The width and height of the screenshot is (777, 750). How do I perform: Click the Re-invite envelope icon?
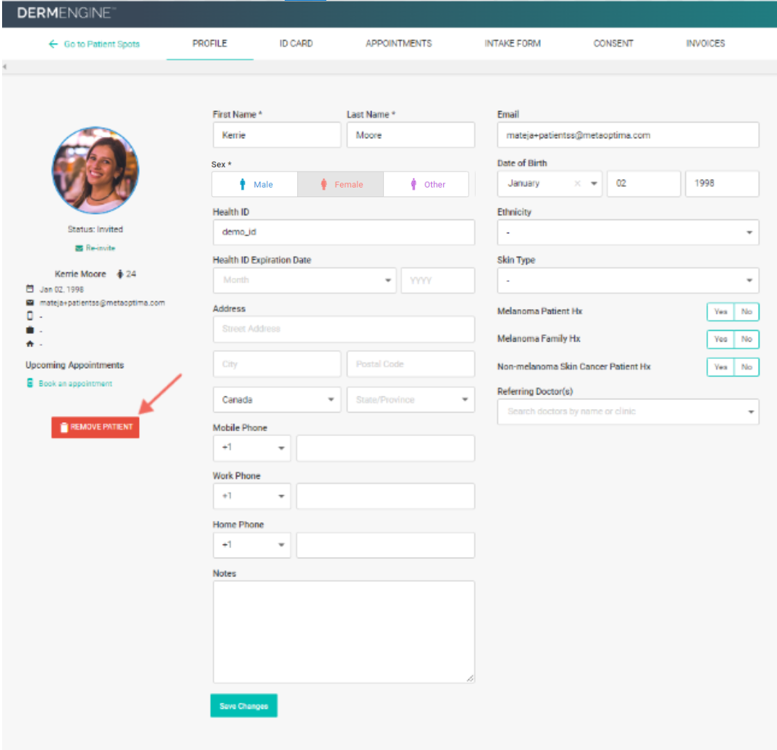coord(78,248)
